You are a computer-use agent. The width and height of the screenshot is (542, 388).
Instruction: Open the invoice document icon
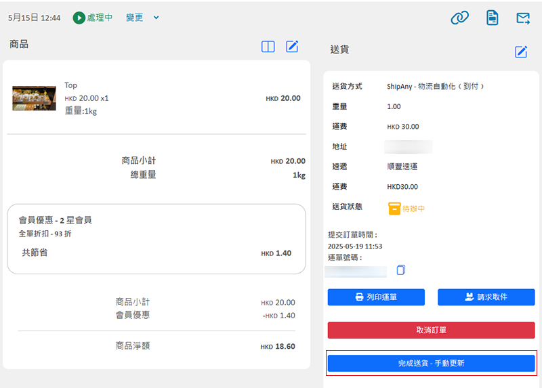[x=493, y=18]
